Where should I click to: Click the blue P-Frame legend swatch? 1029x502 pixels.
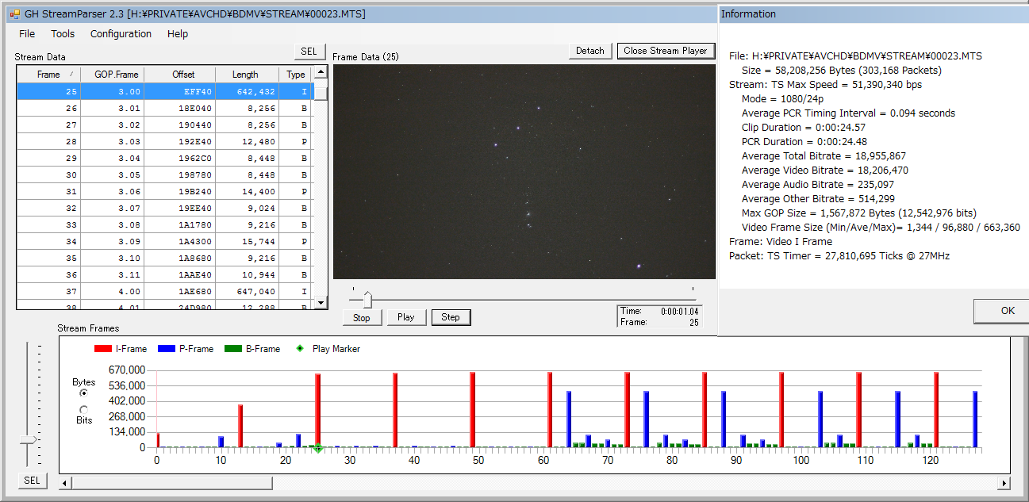166,349
